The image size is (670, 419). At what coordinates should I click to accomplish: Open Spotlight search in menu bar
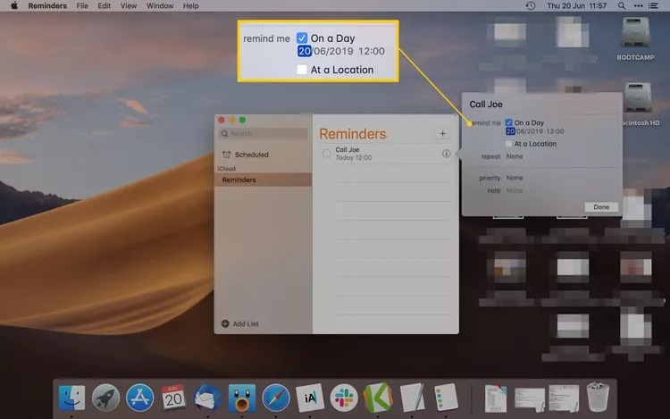point(622,6)
